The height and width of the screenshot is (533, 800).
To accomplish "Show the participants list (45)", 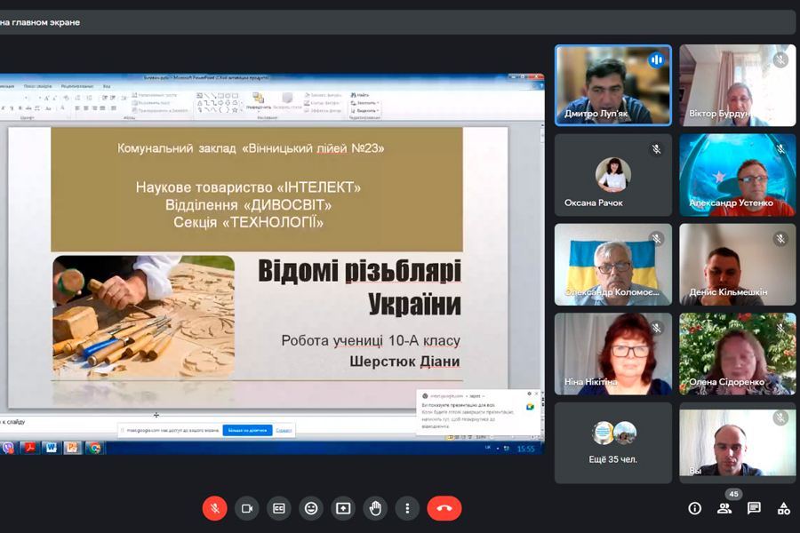I will [x=724, y=508].
